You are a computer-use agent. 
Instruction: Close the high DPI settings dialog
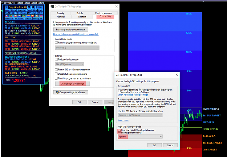(177, 75)
